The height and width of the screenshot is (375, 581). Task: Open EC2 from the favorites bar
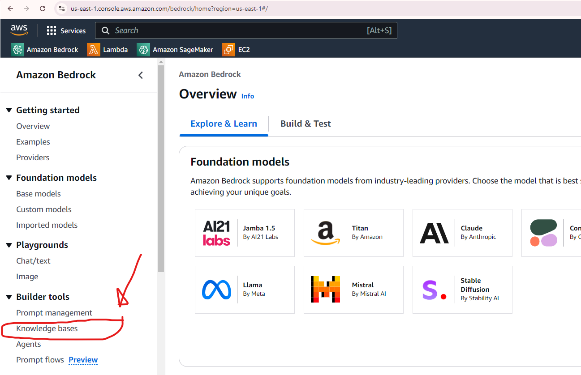click(236, 49)
